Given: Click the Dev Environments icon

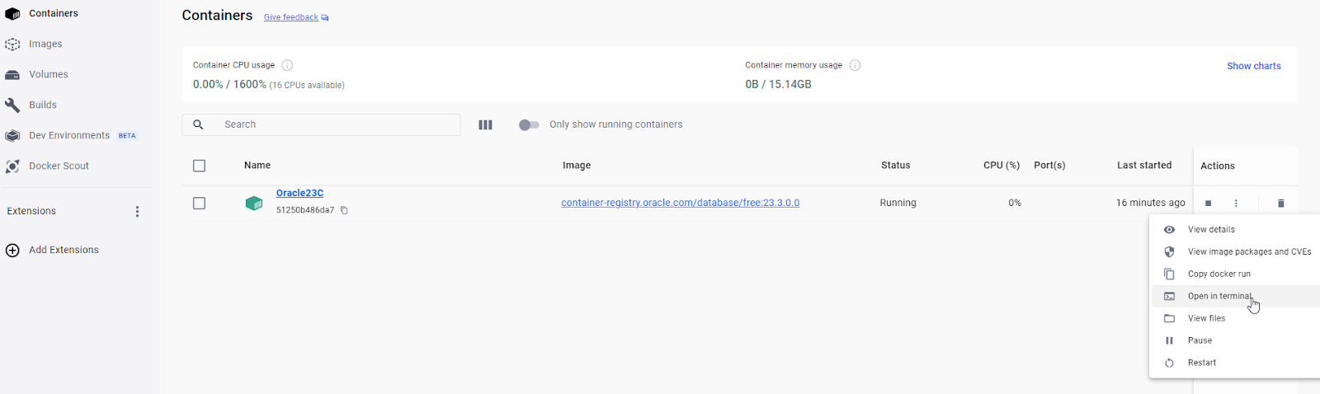Looking at the screenshot, I should click(x=12, y=136).
